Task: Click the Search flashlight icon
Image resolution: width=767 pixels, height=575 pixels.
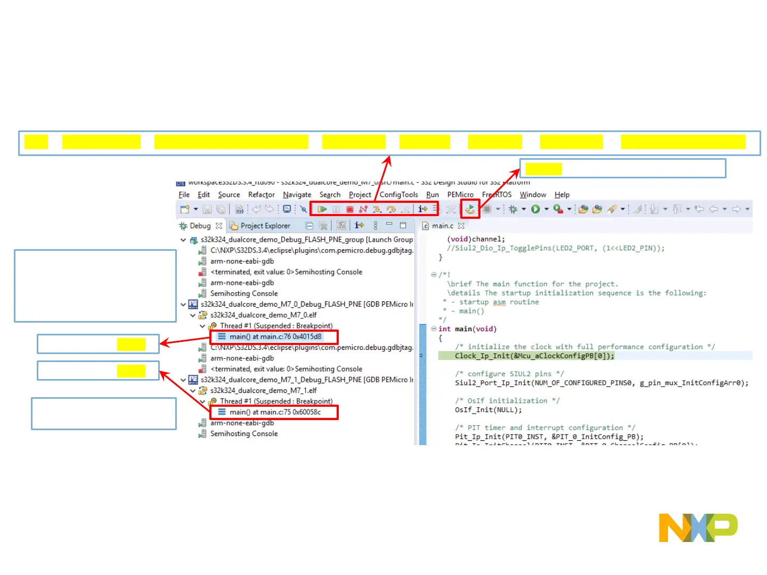Action: point(611,209)
